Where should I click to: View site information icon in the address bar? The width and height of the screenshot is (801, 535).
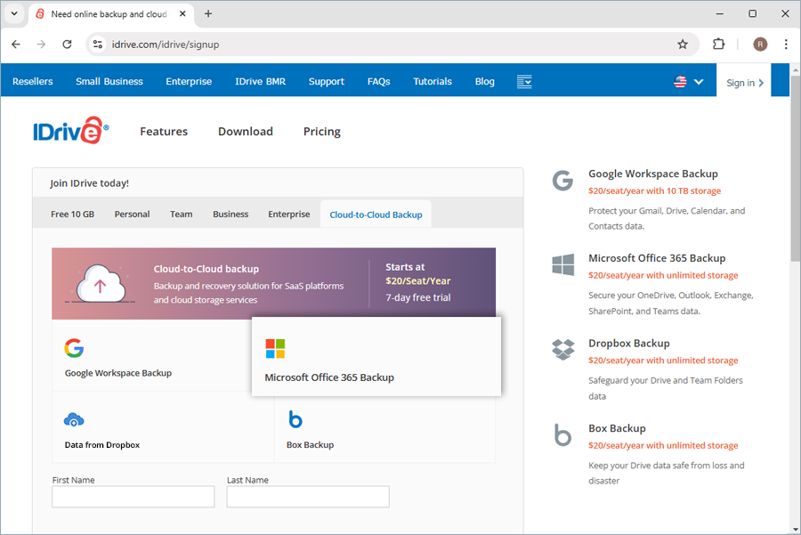pos(98,45)
